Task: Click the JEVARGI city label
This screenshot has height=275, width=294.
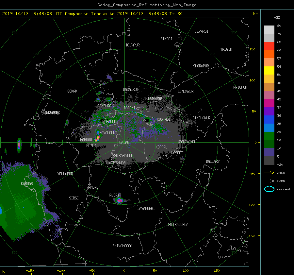Action: 202,31
